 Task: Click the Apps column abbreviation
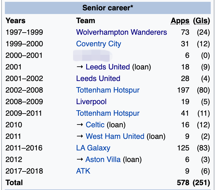click(180, 21)
